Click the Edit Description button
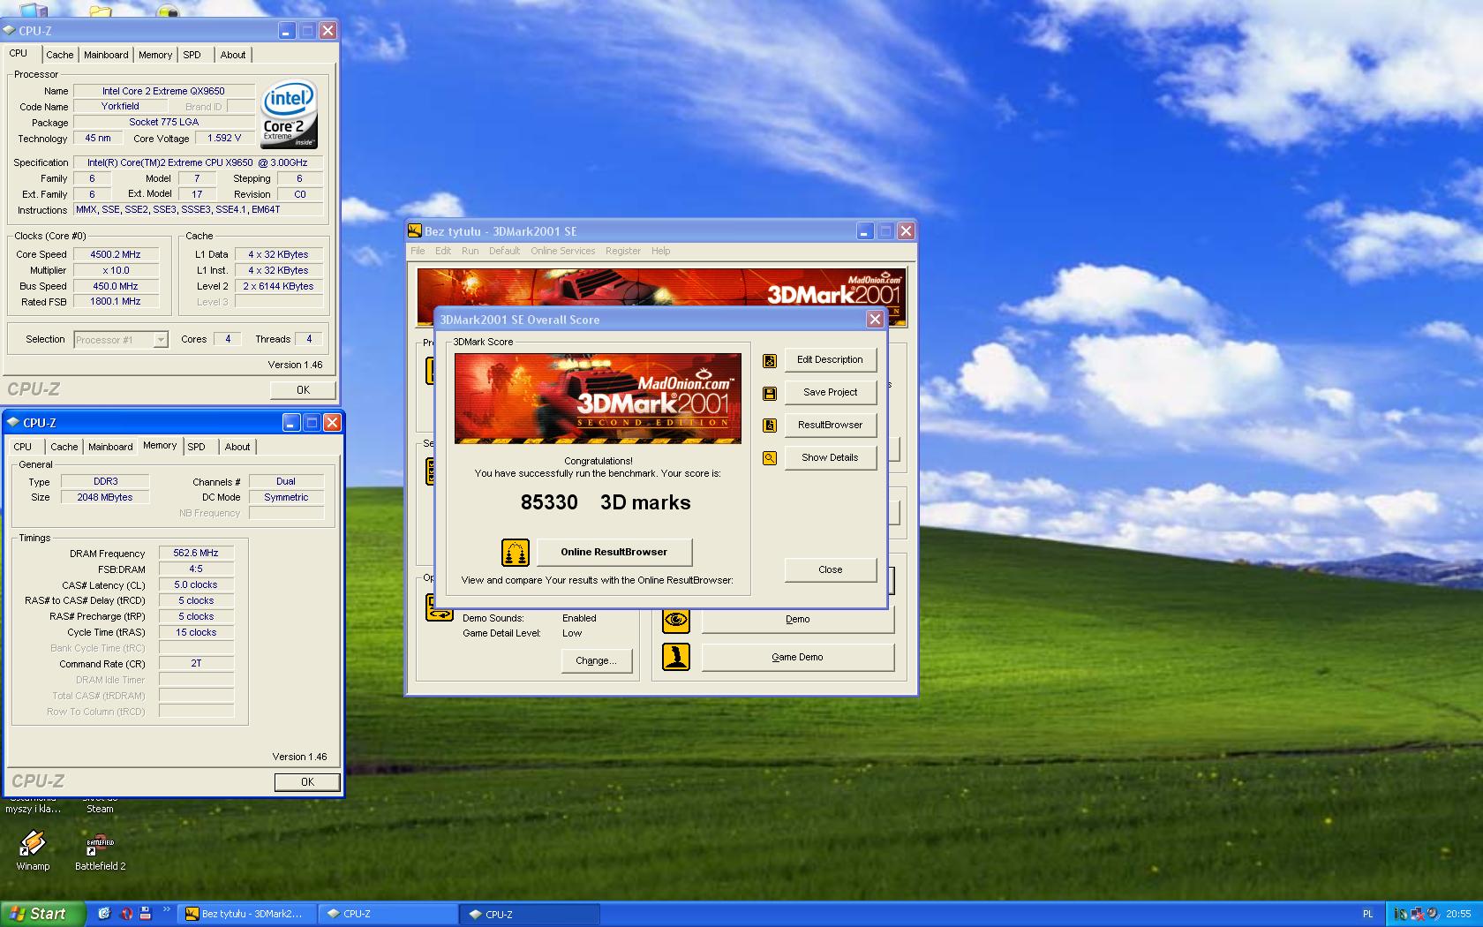Viewport: 1483px width, 927px height. tap(830, 360)
